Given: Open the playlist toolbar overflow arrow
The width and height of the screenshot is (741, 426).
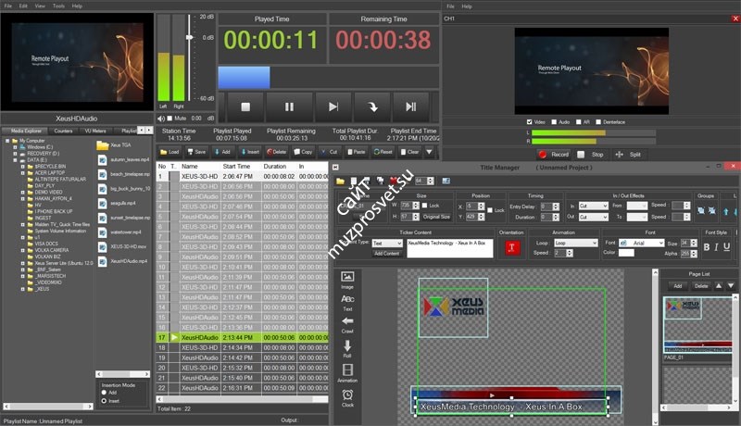Looking at the screenshot, I should [x=429, y=152].
